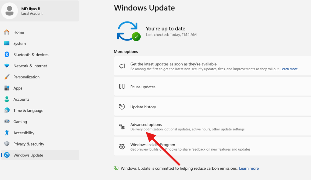
Task: Click the Accessibility sidebar icon
Action: point(7,133)
